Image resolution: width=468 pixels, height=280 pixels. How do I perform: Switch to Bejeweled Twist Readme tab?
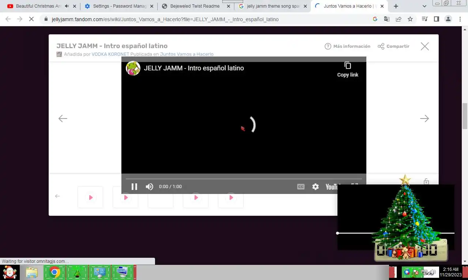coord(195,6)
